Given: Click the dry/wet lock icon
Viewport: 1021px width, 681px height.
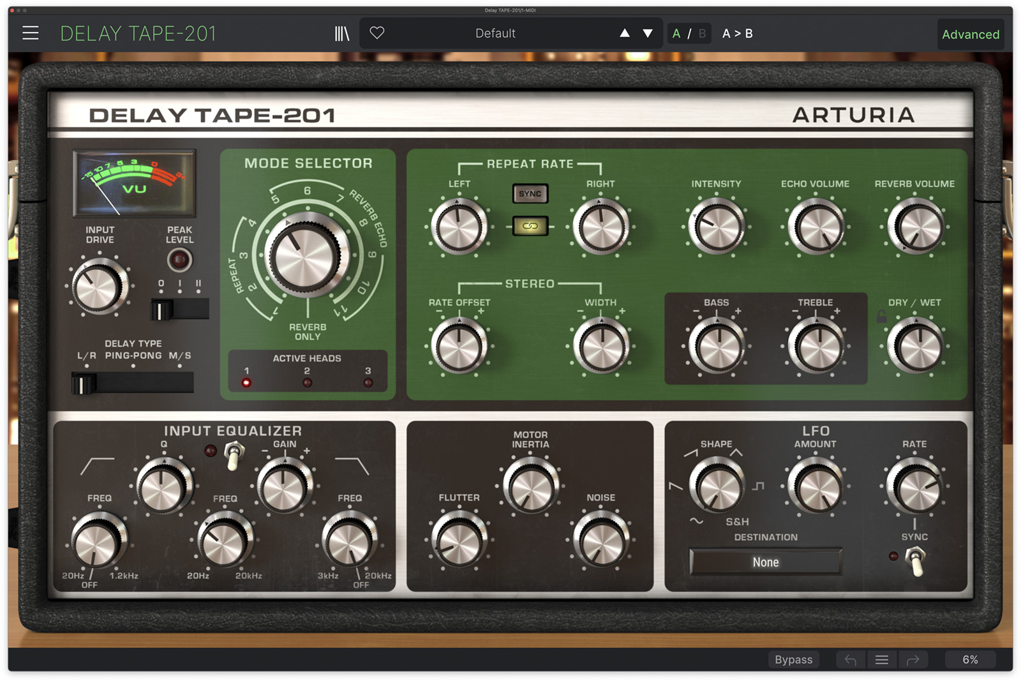Looking at the screenshot, I should point(881,317).
